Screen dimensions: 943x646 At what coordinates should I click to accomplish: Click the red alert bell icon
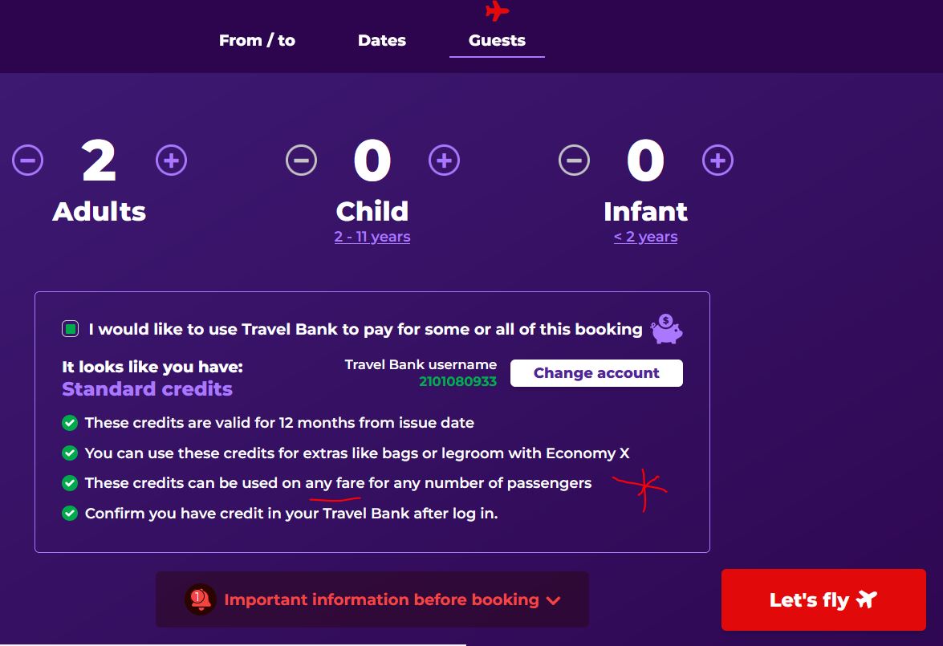click(x=201, y=599)
